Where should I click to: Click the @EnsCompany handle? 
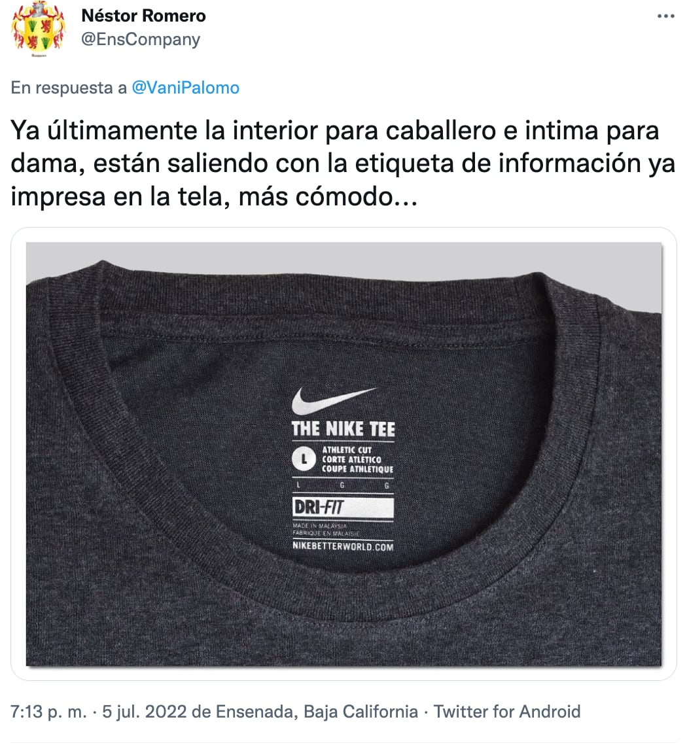tap(141, 39)
